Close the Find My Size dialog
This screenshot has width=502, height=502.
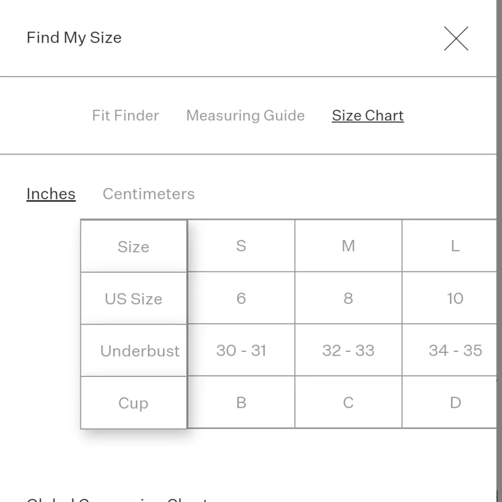tap(456, 39)
